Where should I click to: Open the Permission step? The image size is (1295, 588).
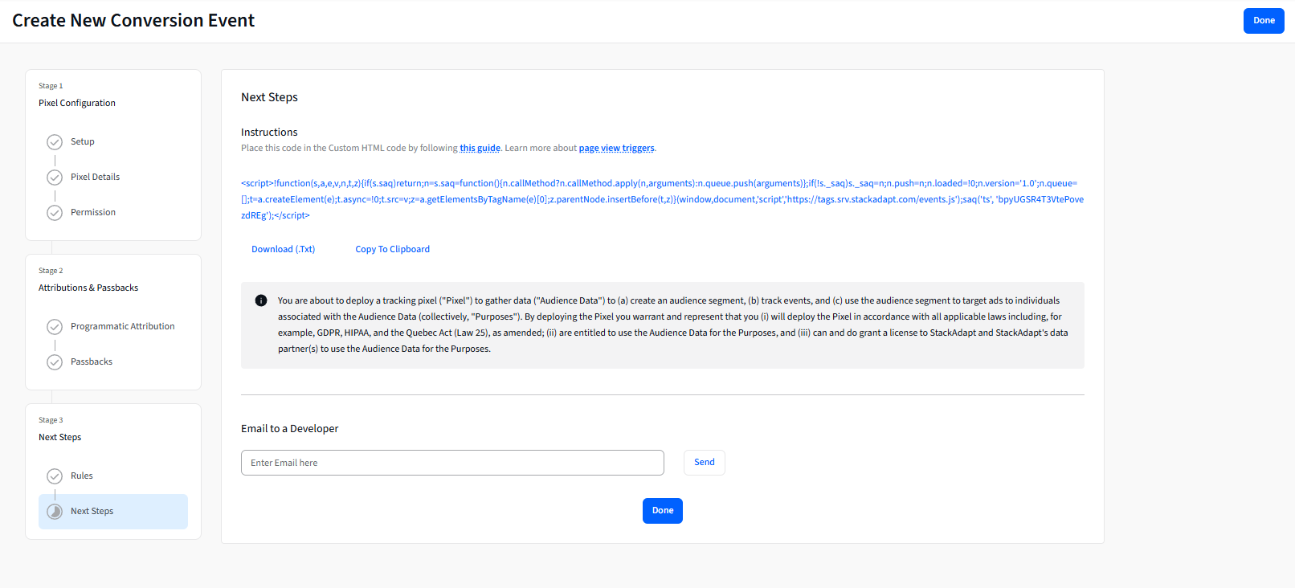[x=93, y=212]
